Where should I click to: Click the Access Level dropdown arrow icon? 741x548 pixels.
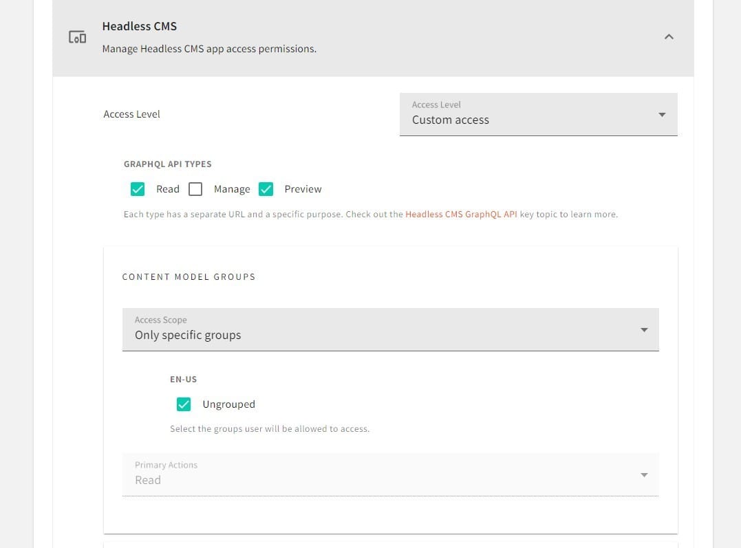point(662,115)
